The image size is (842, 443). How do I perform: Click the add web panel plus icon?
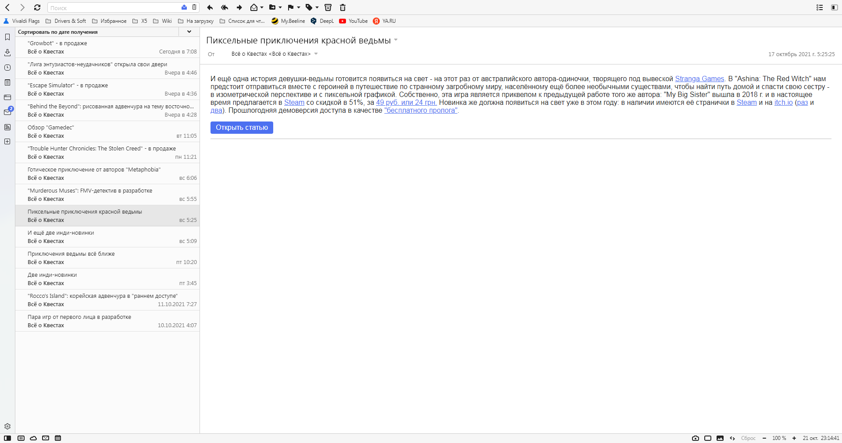coord(7,142)
